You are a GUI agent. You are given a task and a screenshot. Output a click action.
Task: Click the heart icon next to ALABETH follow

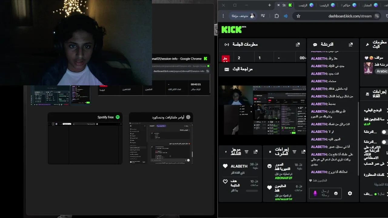pyautogui.click(x=225, y=166)
